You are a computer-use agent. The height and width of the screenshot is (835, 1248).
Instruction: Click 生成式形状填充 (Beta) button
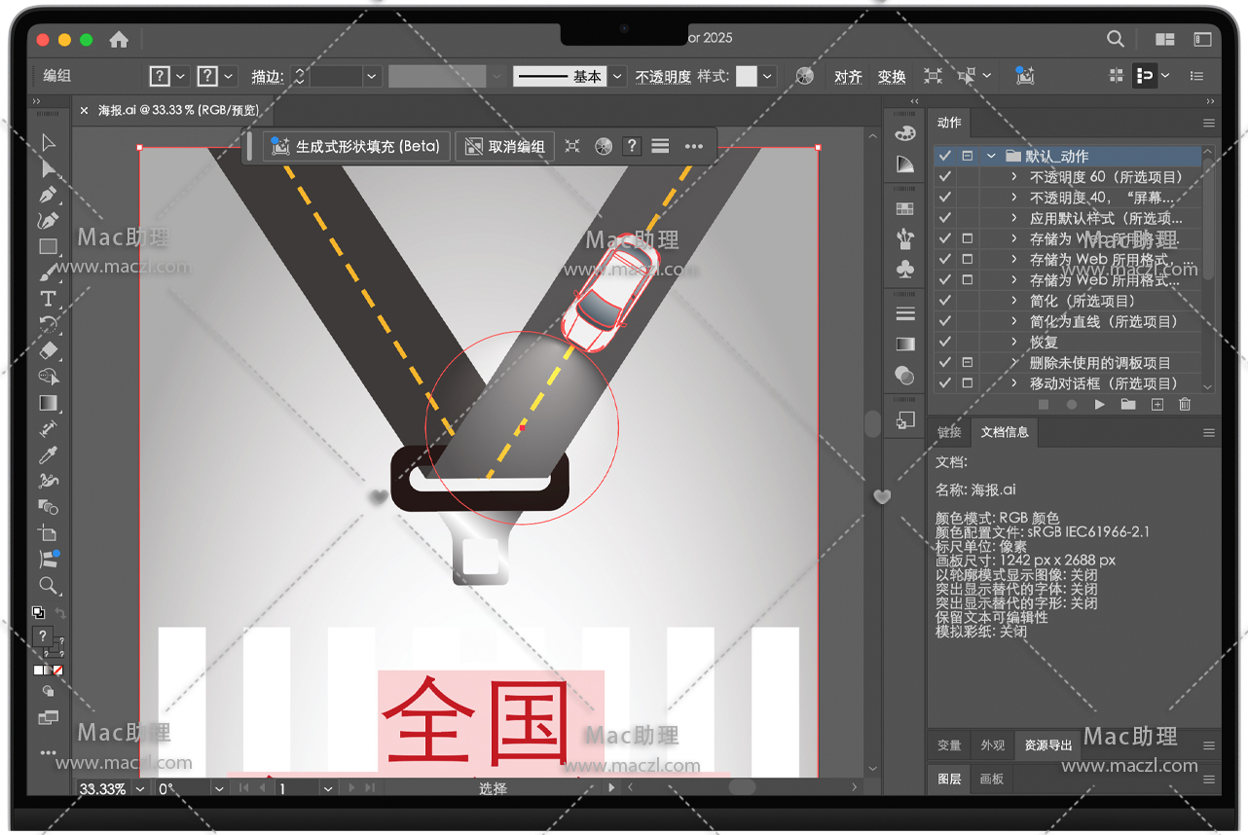[x=356, y=146]
